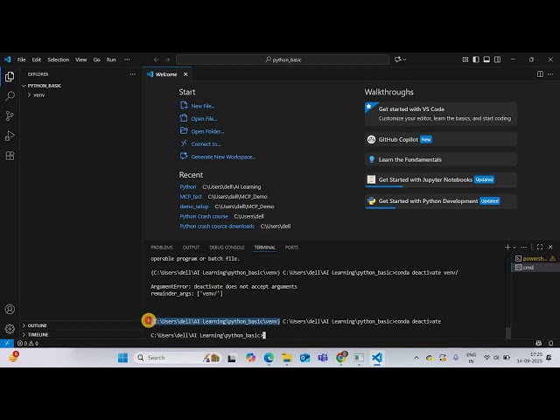Viewport: 560px width, 420px height.
Task: Open Copilot chat dropdown chevron
Action: point(404,59)
